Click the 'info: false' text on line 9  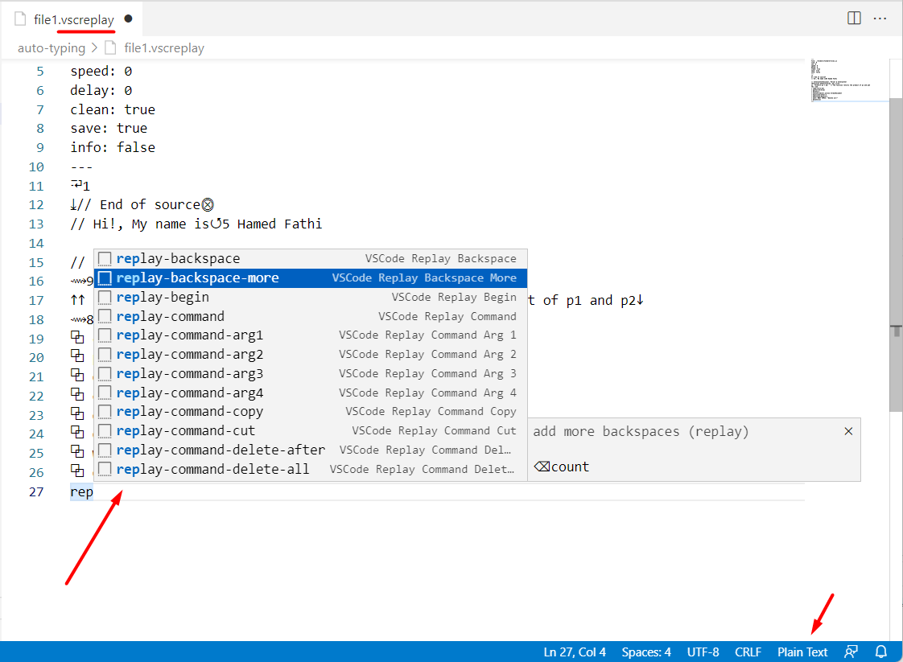[113, 147]
